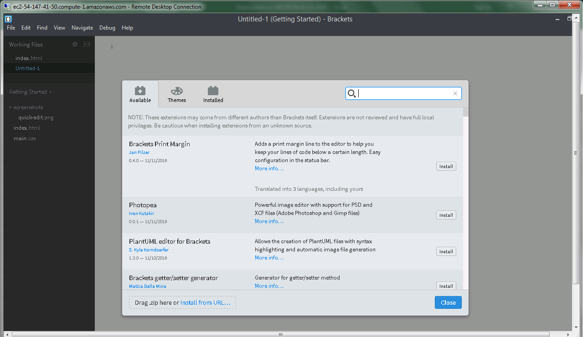
Task: Open author Jan Pilzer's link
Action: [x=139, y=152]
